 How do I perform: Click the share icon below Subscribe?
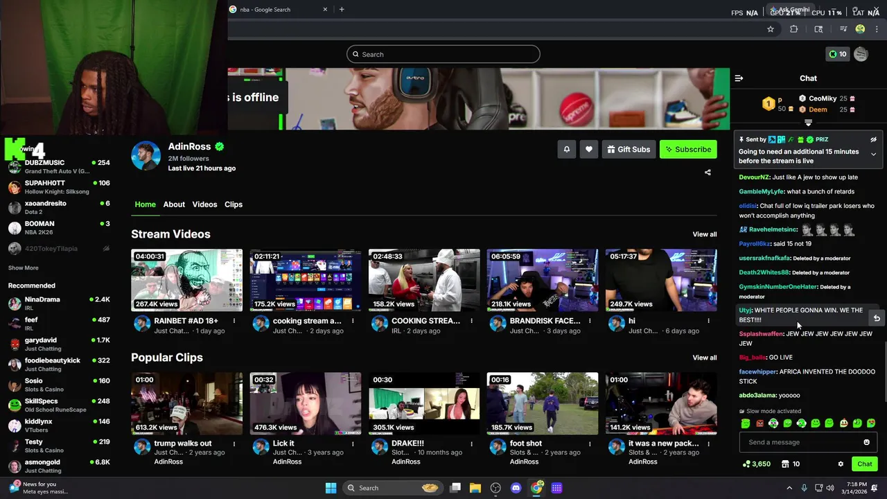[708, 172]
